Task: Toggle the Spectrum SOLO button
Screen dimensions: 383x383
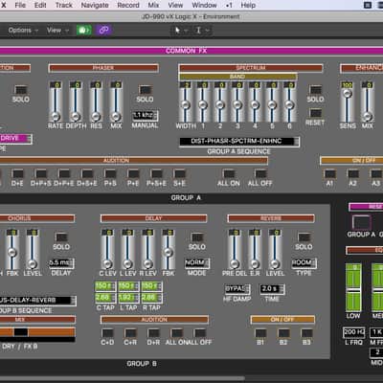Action: coord(316,90)
